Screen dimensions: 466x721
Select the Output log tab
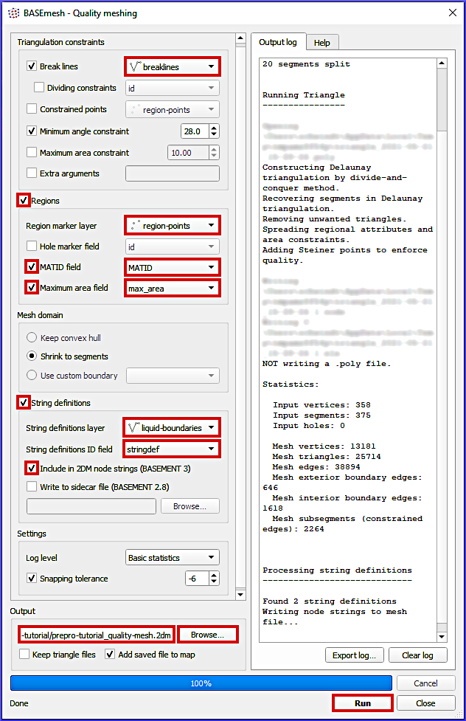pos(277,42)
